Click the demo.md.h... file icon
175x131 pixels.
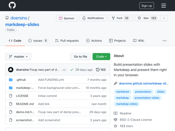(x=11, y=112)
